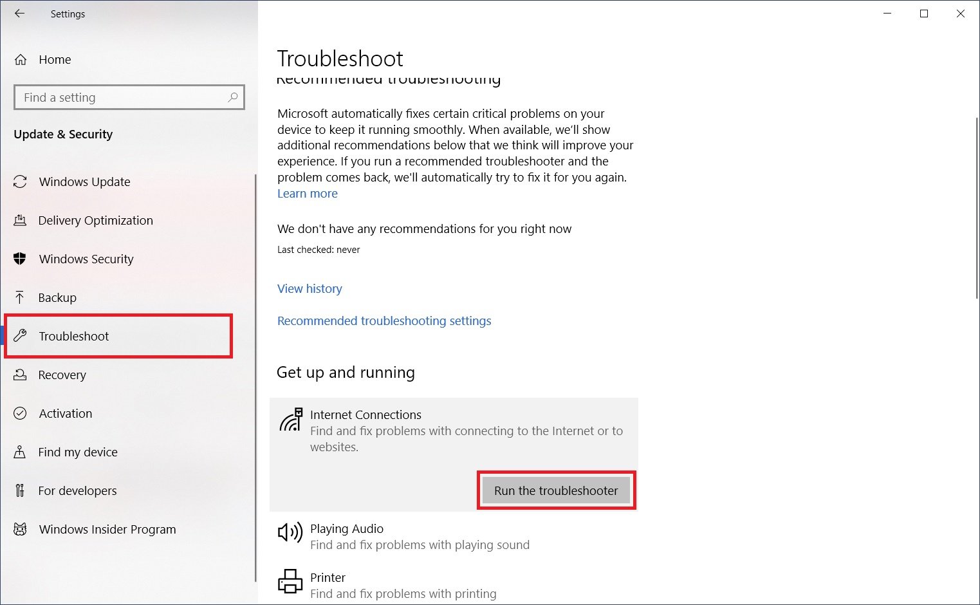Click the Recovery icon
Image resolution: width=980 pixels, height=605 pixels.
(20, 375)
